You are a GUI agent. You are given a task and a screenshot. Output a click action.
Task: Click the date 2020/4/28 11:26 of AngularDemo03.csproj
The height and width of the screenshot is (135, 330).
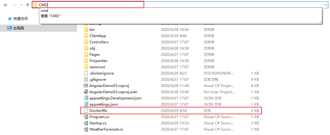coord(175,86)
